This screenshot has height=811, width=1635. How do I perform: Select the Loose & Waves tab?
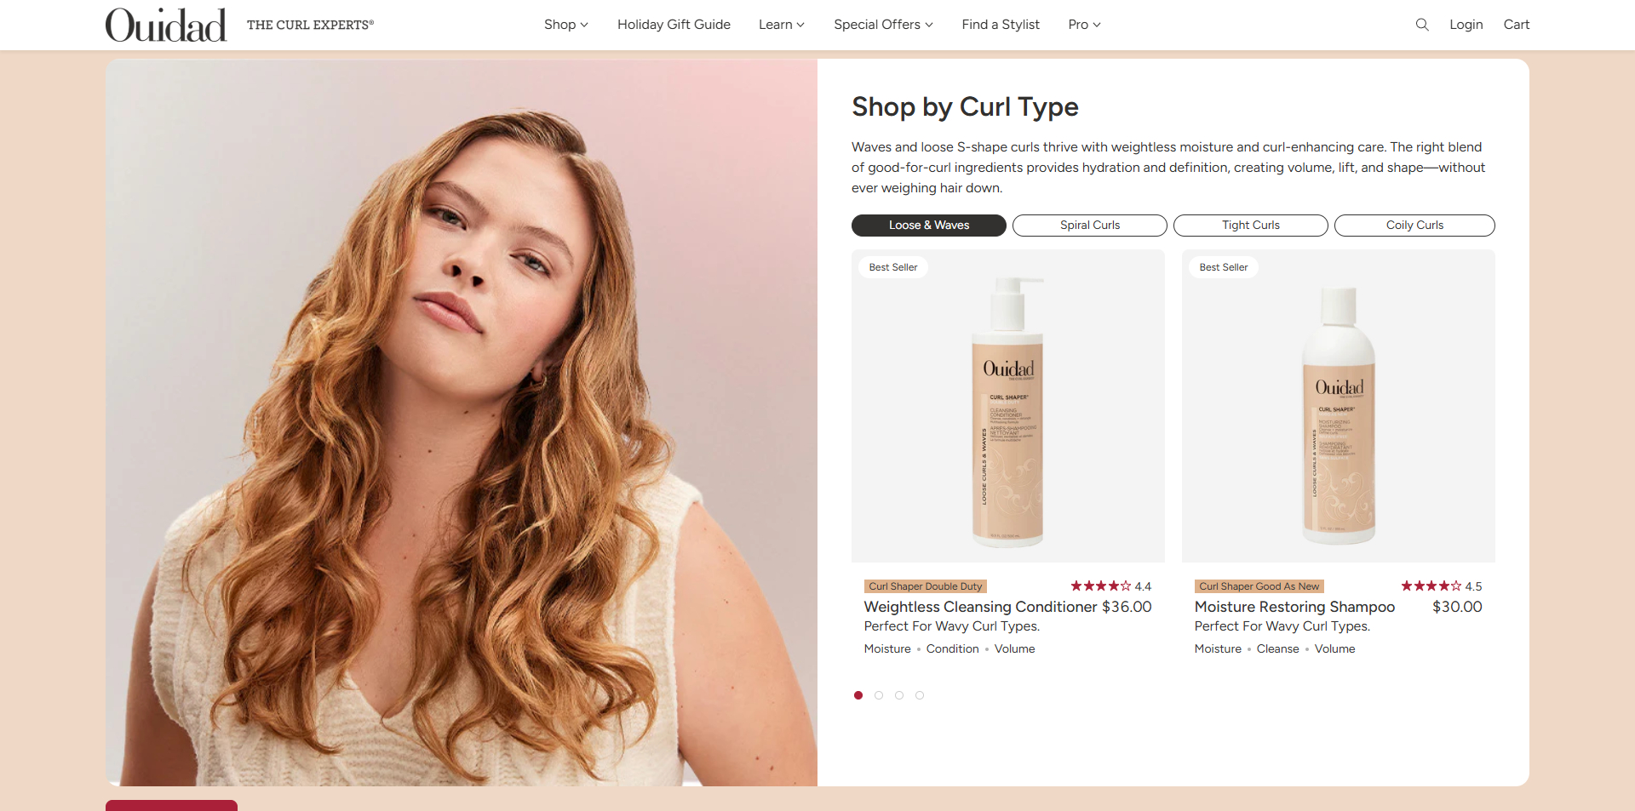pyautogui.click(x=929, y=226)
